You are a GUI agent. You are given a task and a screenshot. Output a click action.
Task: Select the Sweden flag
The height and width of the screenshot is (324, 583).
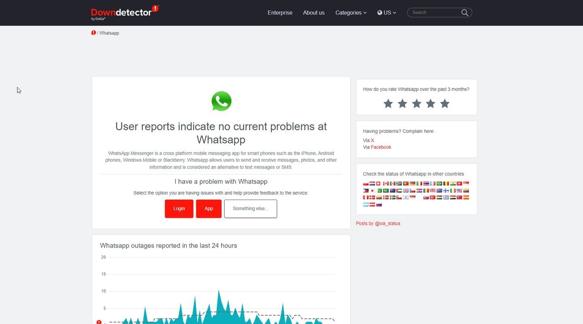tap(393, 198)
